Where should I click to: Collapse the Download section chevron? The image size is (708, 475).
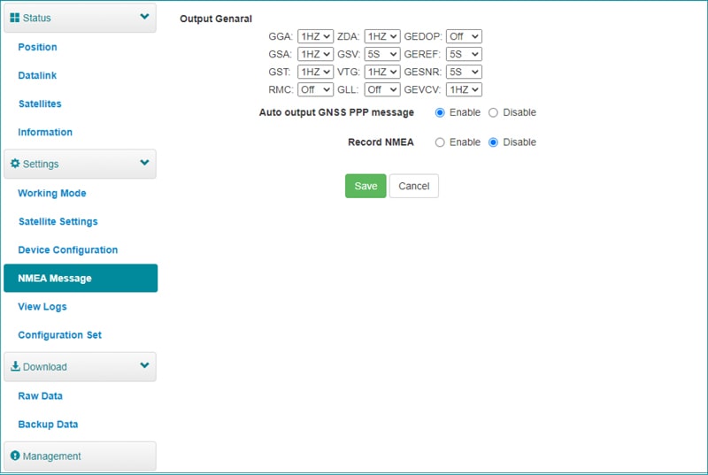click(x=144, y=366)
